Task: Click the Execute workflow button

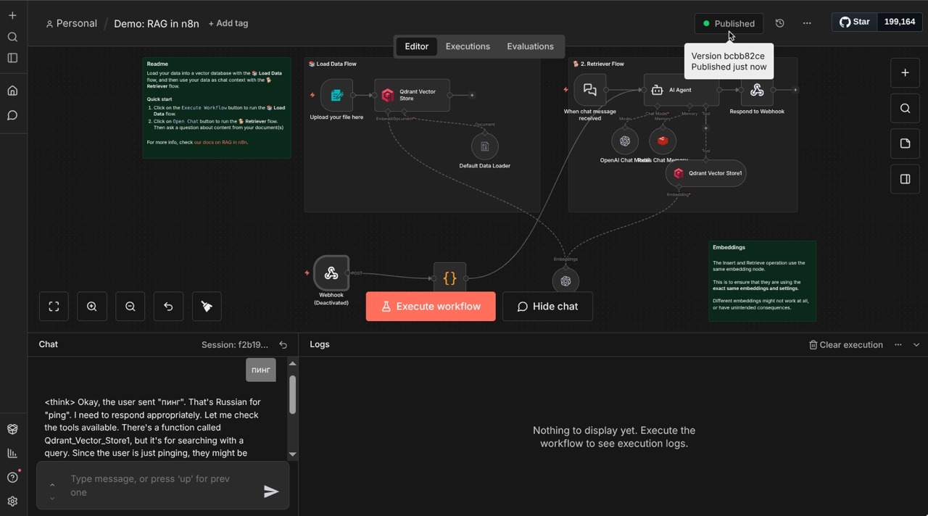Action: (431, 307)
